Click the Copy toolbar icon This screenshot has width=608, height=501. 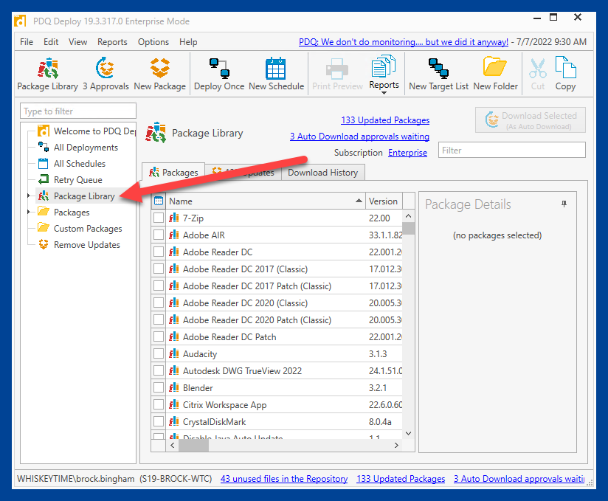[565, 75]
